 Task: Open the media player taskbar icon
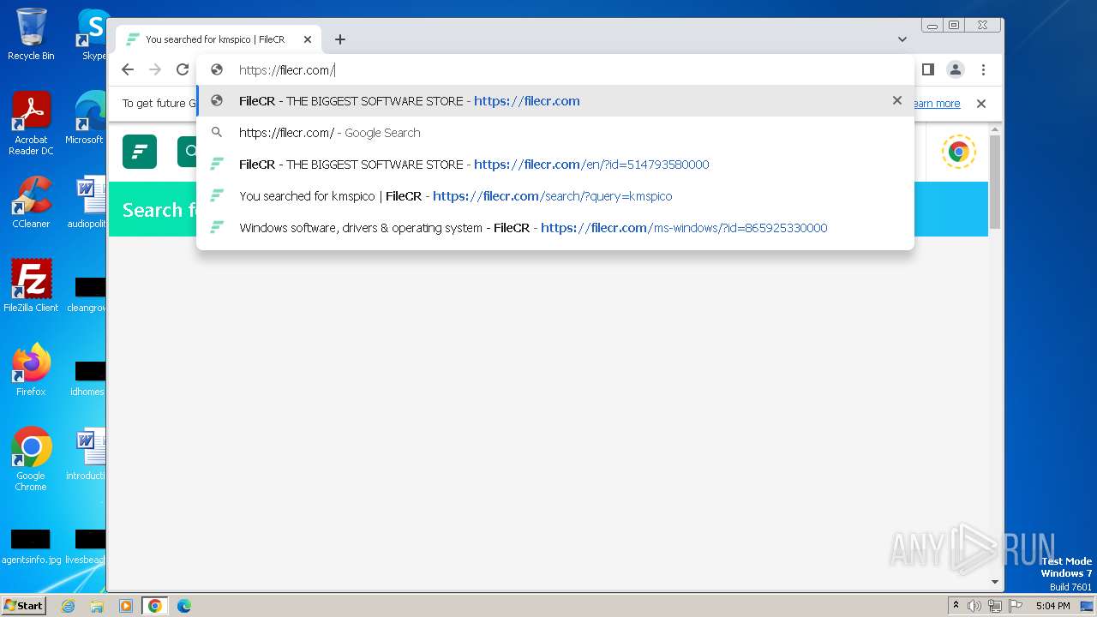[126, 606]
